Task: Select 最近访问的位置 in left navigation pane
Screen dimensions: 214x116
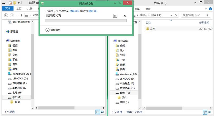Action: click(19, 22)
